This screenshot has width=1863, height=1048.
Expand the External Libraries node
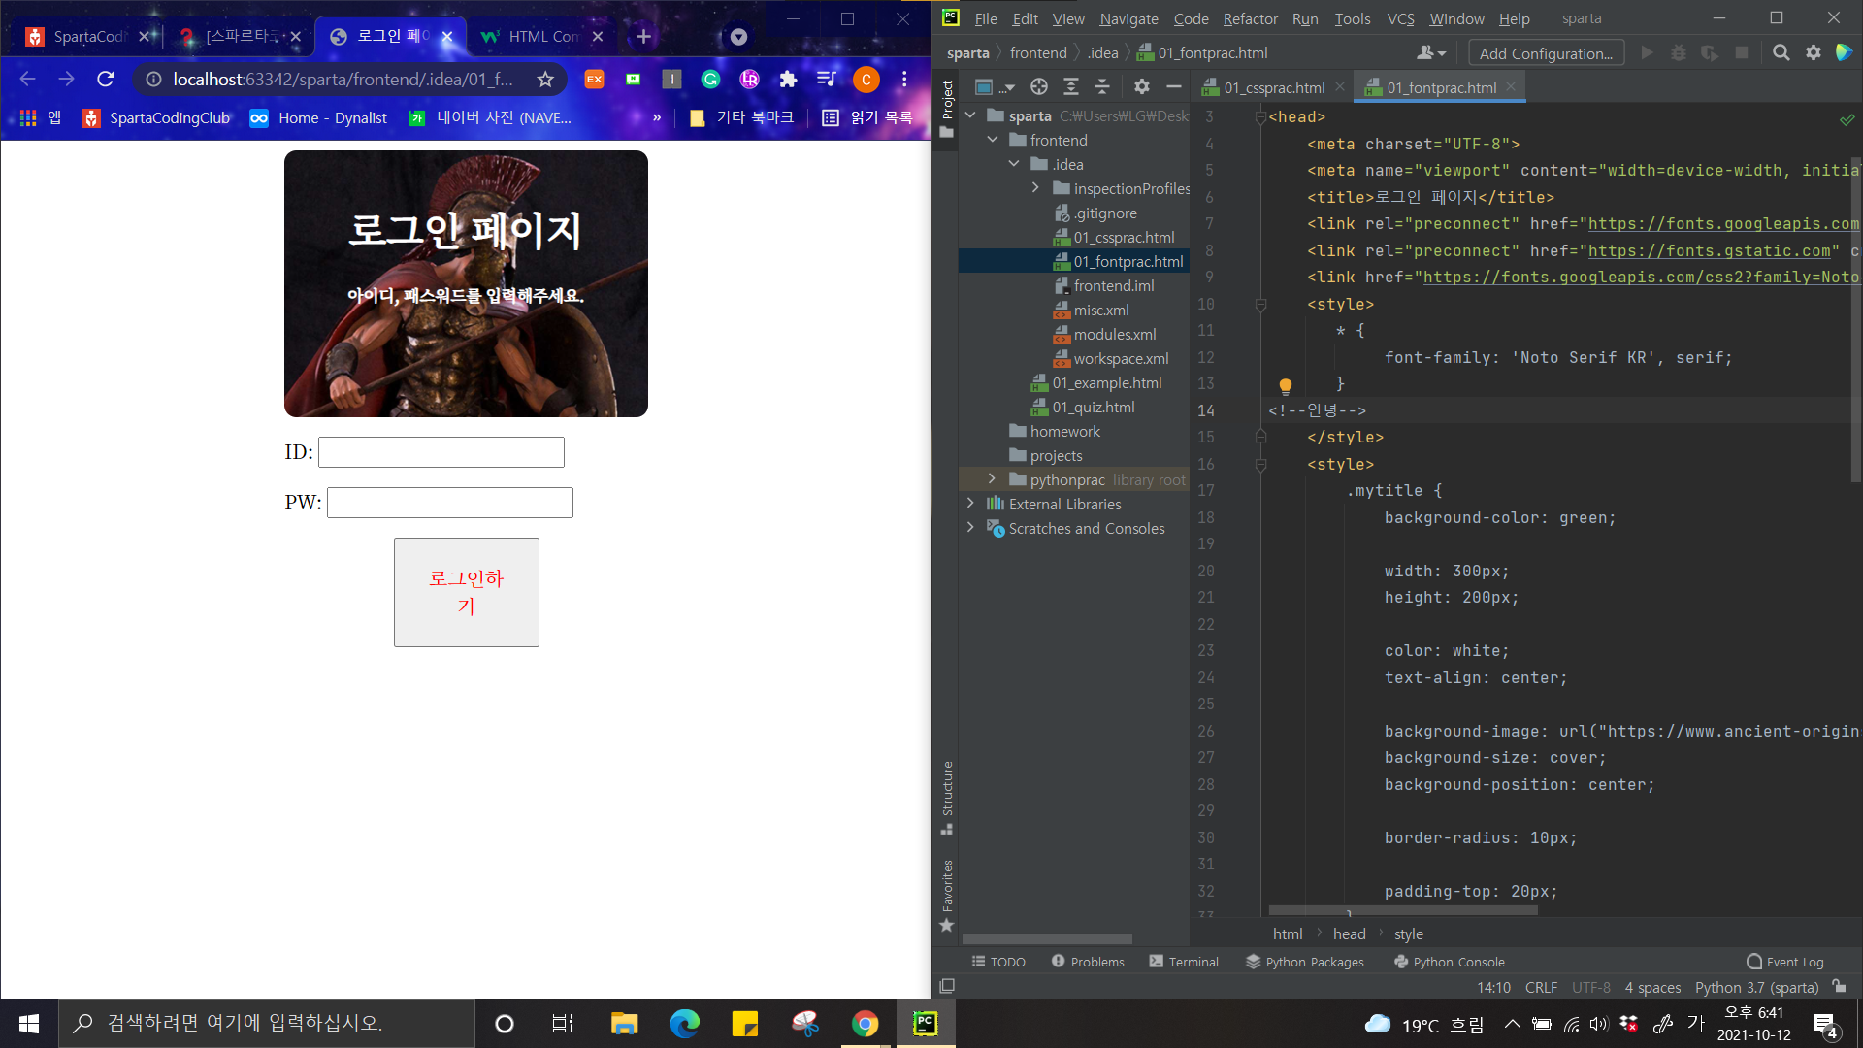[x=970, y=504]
